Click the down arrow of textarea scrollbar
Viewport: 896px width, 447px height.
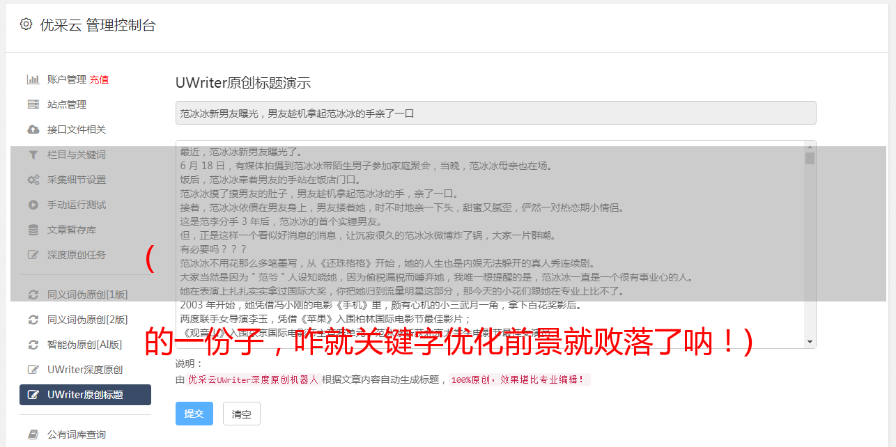pyautogui.click(x=810, y=342)
